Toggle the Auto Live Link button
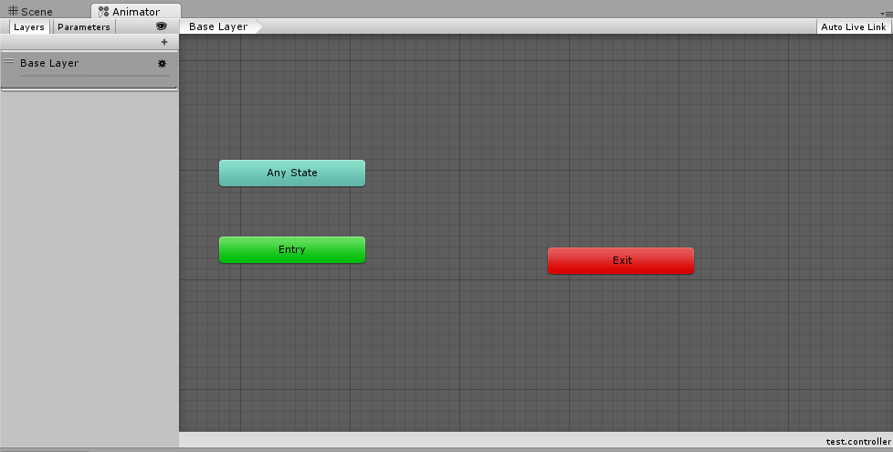This screenshot has width=893, height=452. (853, 26)
